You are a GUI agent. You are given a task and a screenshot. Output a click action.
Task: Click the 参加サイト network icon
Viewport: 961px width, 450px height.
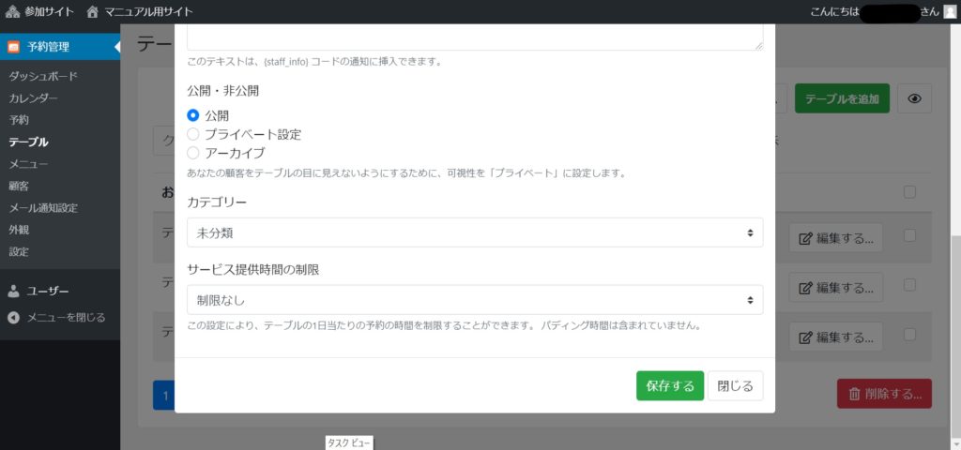point(12,12)
